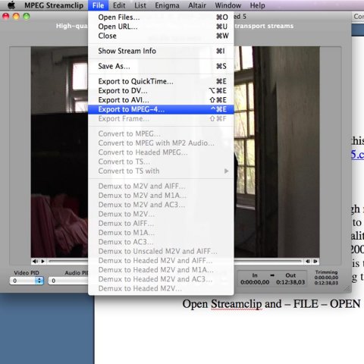Step forward one frame button
The height and width of the screenshot is (364, 364).
click(315, 261)
